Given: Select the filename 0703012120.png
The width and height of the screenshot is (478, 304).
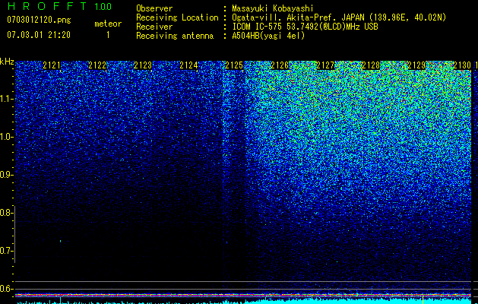Looking at the screenshot, I should pyautogui.click(x=39, y=20).
